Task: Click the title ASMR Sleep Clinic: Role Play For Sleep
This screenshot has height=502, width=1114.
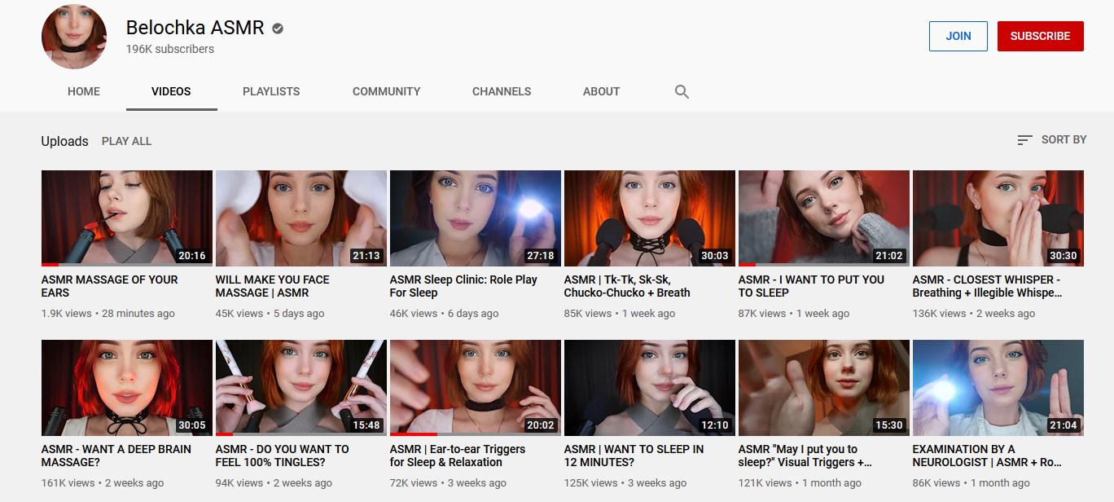Action: coord(464,286)
